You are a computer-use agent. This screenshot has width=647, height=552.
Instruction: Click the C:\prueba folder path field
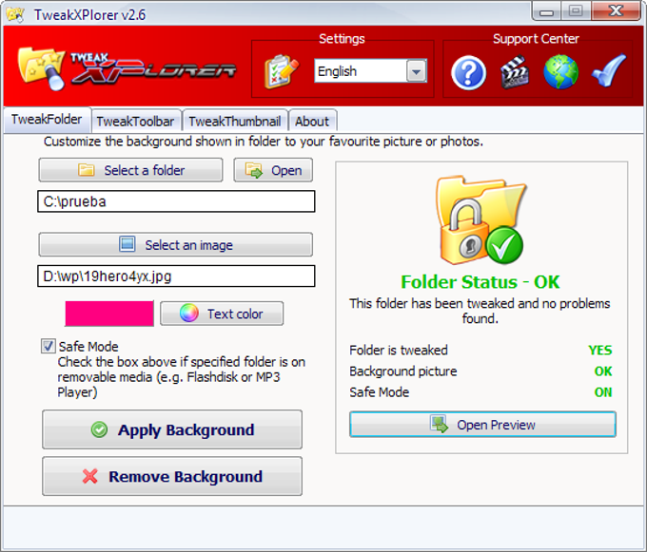[x=176, y=201]
